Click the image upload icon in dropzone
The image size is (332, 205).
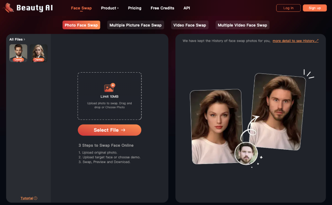click(109, 88)
